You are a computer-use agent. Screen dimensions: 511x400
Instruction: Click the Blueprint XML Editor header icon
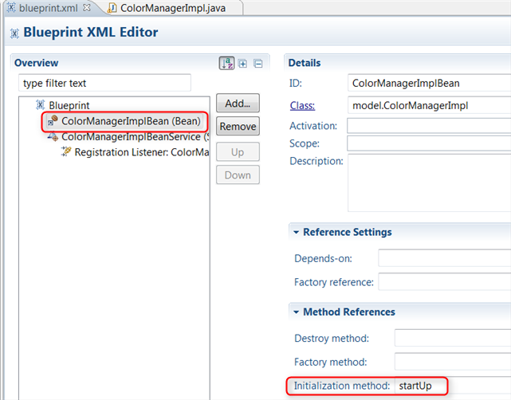pos(13,33)
